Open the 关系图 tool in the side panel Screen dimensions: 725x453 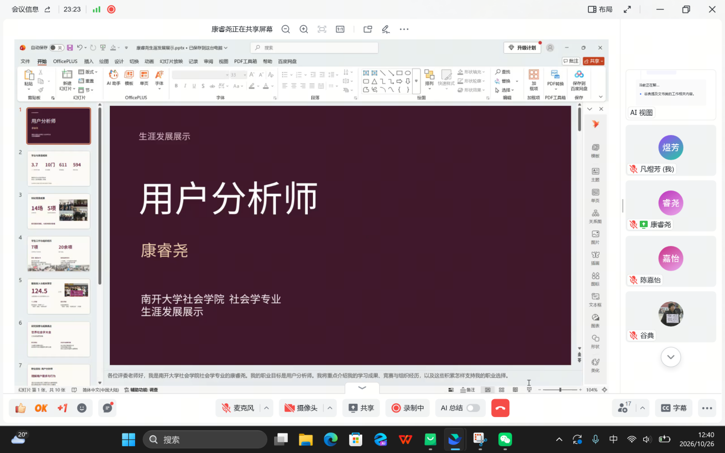[x=595, y=216]
